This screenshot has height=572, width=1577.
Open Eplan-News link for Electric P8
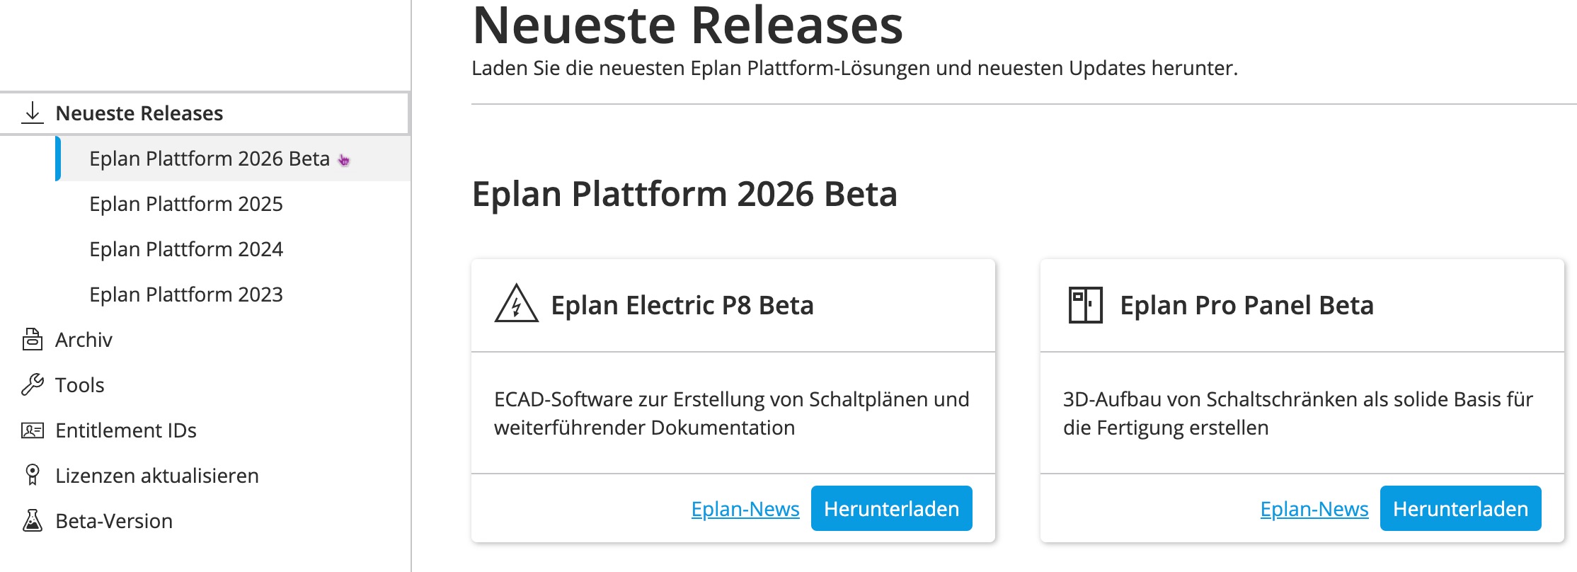pyautogui.click(x=745, y=509)
